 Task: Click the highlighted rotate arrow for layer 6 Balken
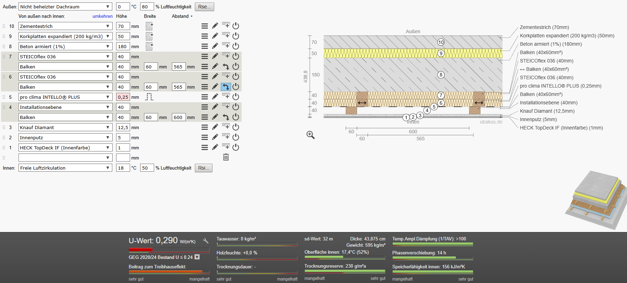pos(226,87)
